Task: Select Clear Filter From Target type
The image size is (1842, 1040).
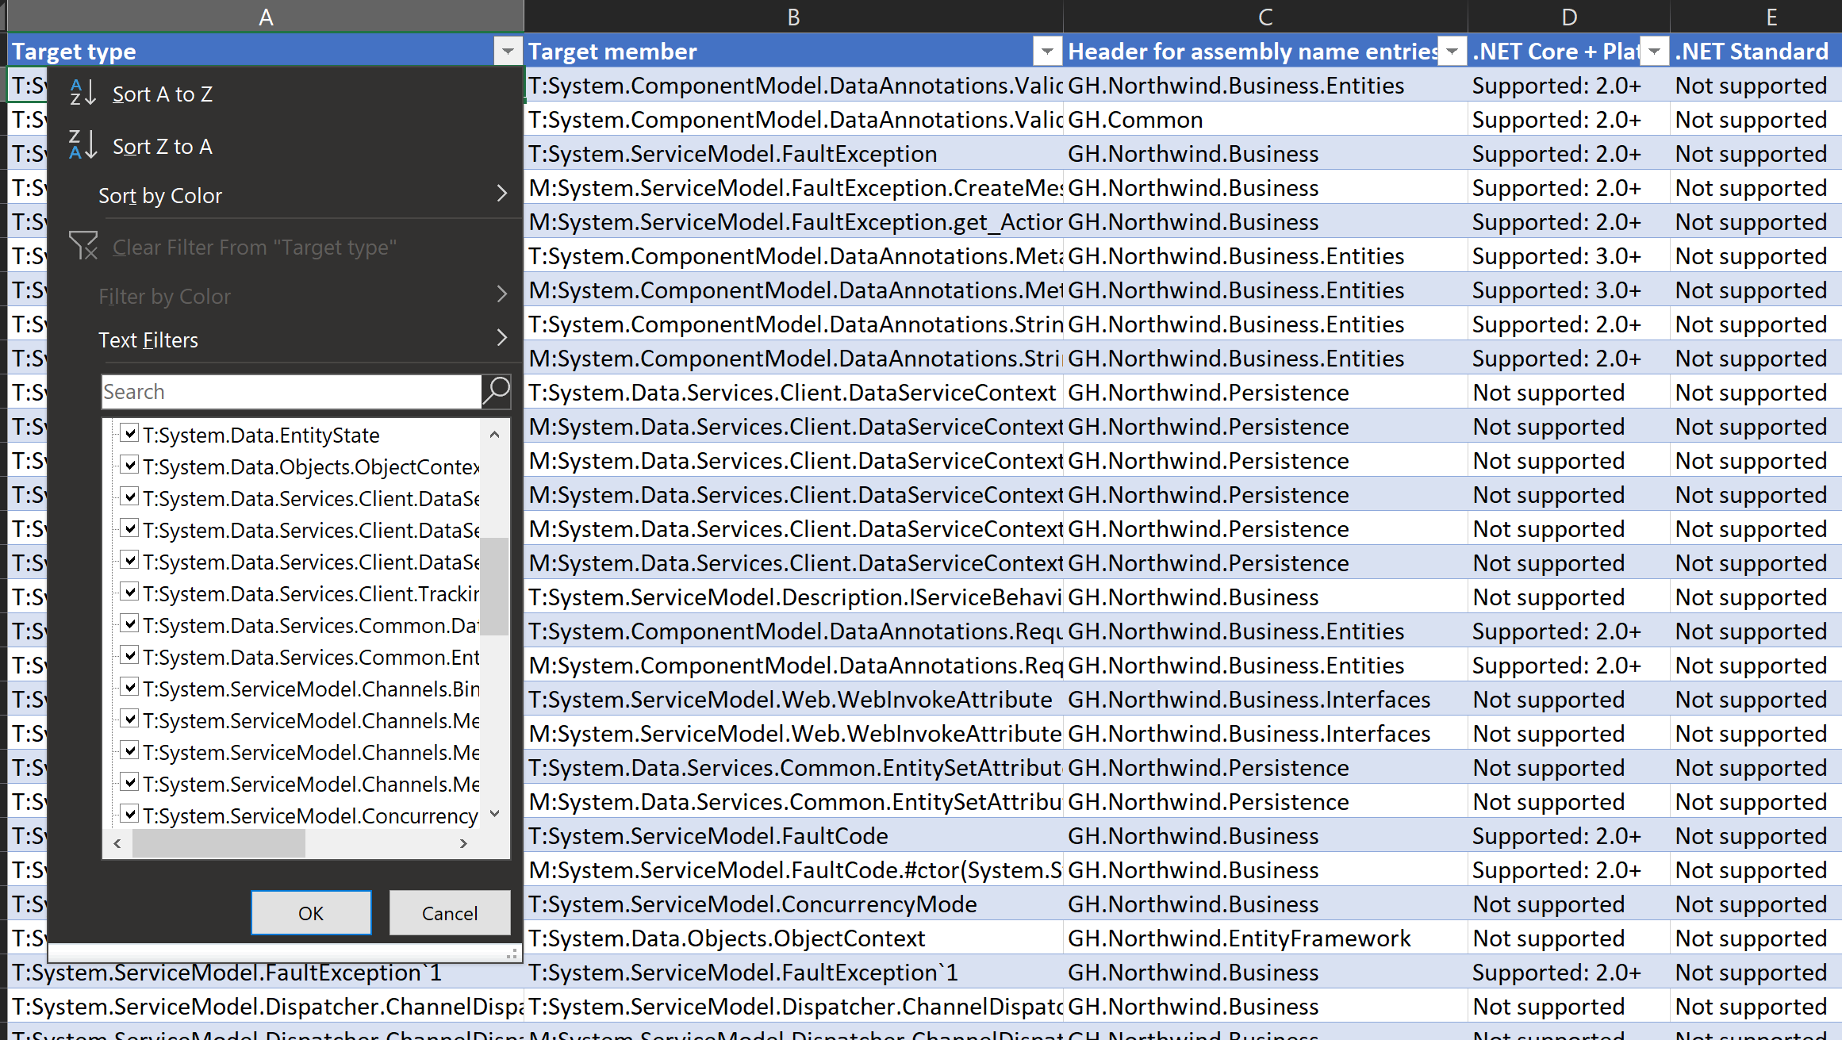Action: pos(286,248)
